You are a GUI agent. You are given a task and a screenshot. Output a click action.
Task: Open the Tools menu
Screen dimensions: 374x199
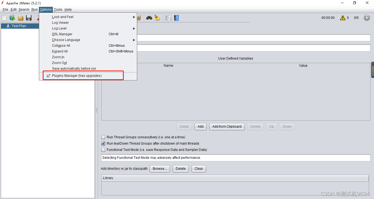(58, 10)
